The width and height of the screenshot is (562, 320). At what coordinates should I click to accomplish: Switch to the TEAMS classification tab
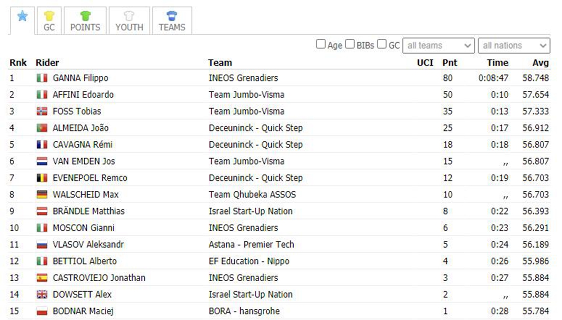(172, 21)
